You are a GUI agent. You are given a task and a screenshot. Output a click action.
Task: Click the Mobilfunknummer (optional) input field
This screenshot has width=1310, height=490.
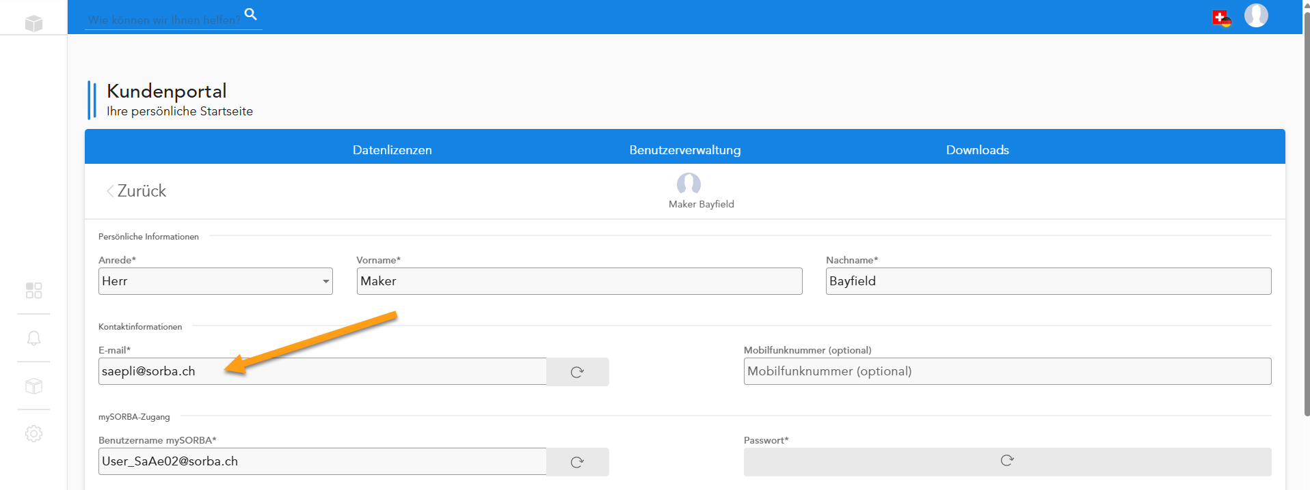(x=1008, y=371)
